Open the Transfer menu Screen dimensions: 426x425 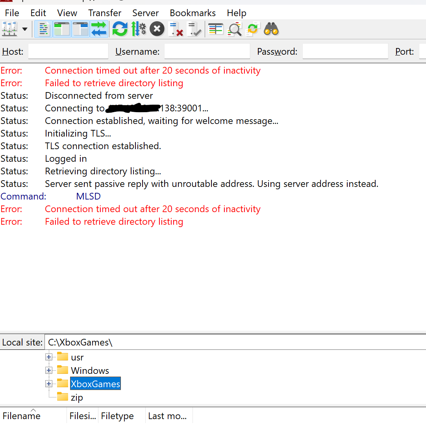click(104, 13)
